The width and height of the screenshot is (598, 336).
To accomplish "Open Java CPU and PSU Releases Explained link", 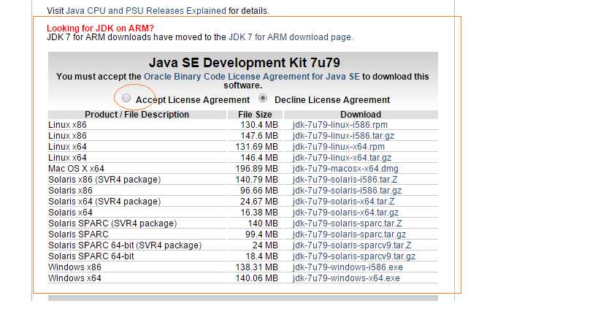I will (146, 11).
